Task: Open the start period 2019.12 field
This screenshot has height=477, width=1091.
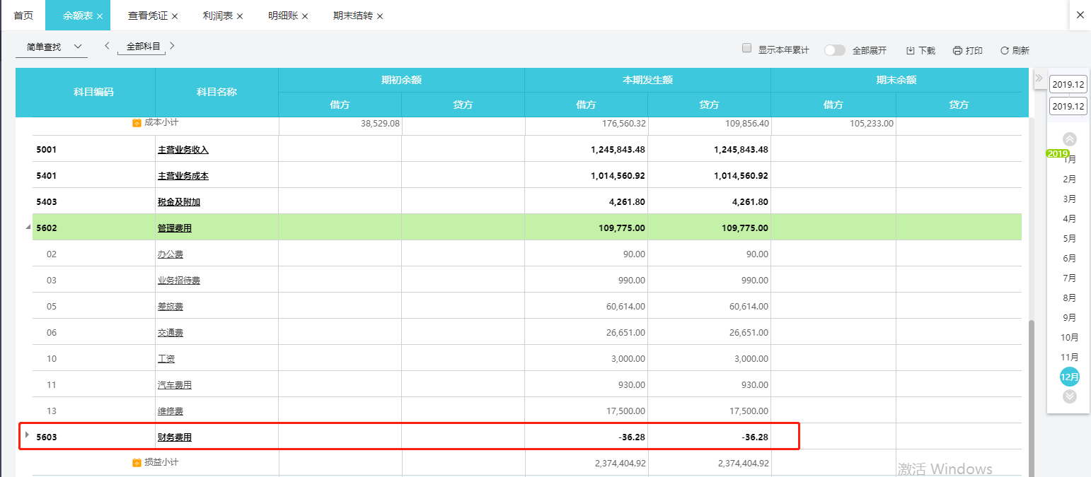Action: [1068, 84]
